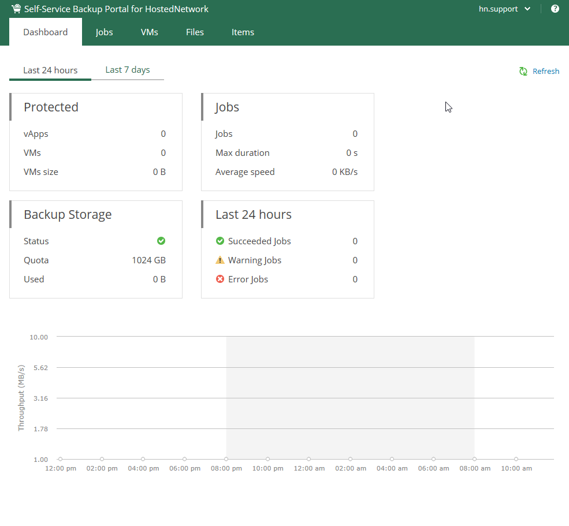Click the 04:00 pm chart data point
This screenshot has height=526, width=569.
click(x=143, y=459)
